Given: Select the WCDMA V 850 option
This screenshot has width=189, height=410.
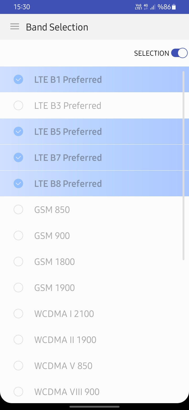Looking at the screenshot, I should (x=94, y=366).
